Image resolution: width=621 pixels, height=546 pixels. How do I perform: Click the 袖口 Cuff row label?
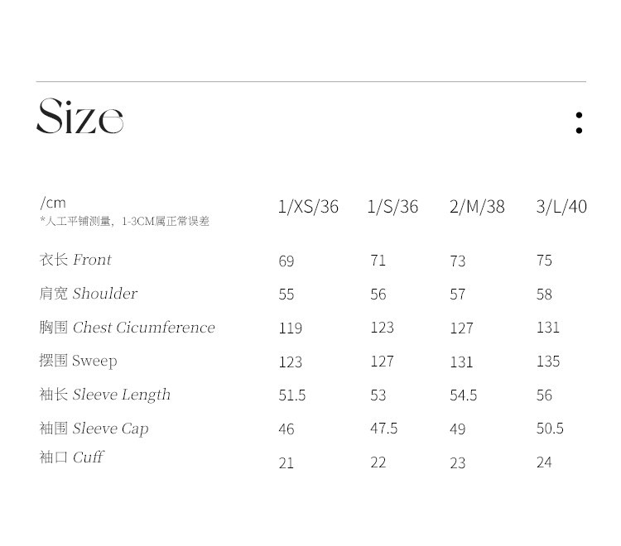pos(71,457)
